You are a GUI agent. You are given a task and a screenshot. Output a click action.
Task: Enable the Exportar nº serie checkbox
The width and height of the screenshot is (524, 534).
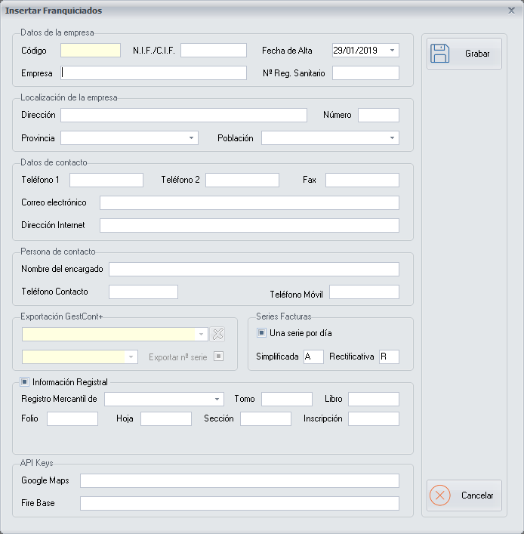point(219,357)
